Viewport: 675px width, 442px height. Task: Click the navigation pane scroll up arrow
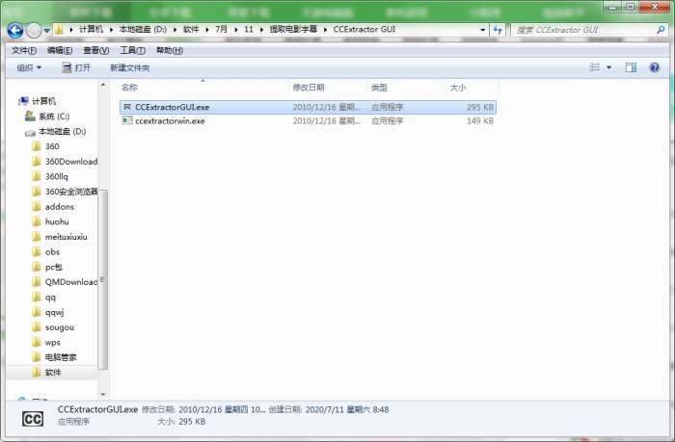coord(103,85)
